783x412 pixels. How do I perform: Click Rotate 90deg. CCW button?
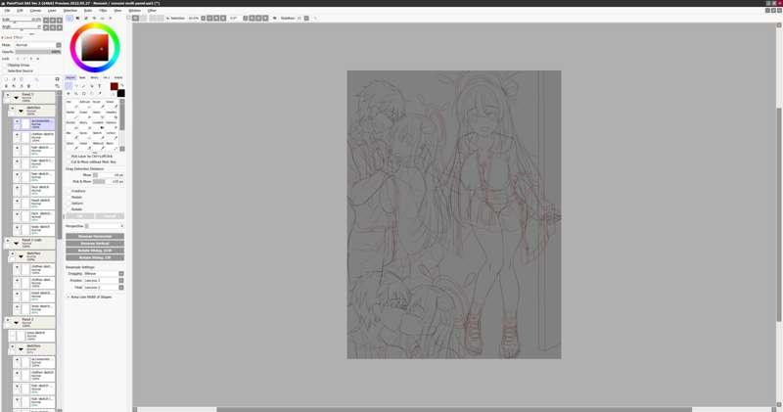coord(95,251)
